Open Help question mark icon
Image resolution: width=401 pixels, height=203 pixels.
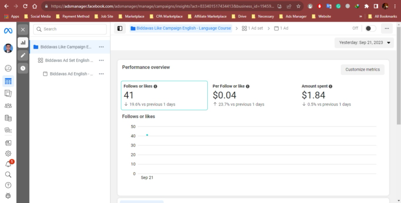click(8, 185)
